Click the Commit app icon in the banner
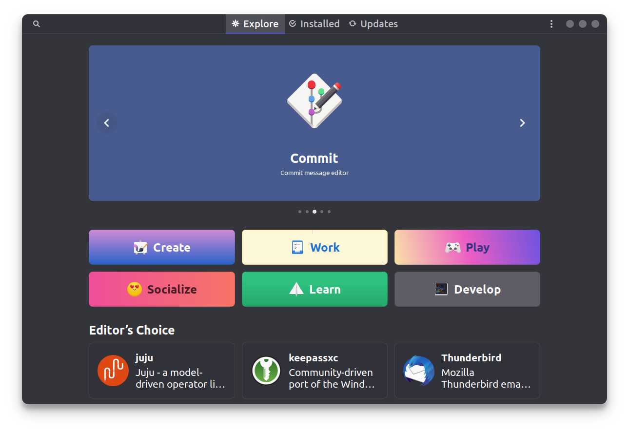Screen dimensions: 629x434 pos(314,101)
